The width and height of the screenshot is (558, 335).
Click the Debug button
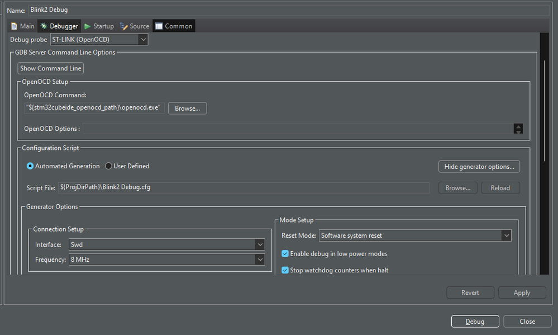point(475,322)
